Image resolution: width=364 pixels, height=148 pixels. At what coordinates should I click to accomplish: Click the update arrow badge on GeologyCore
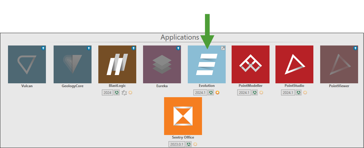point(89,48)
